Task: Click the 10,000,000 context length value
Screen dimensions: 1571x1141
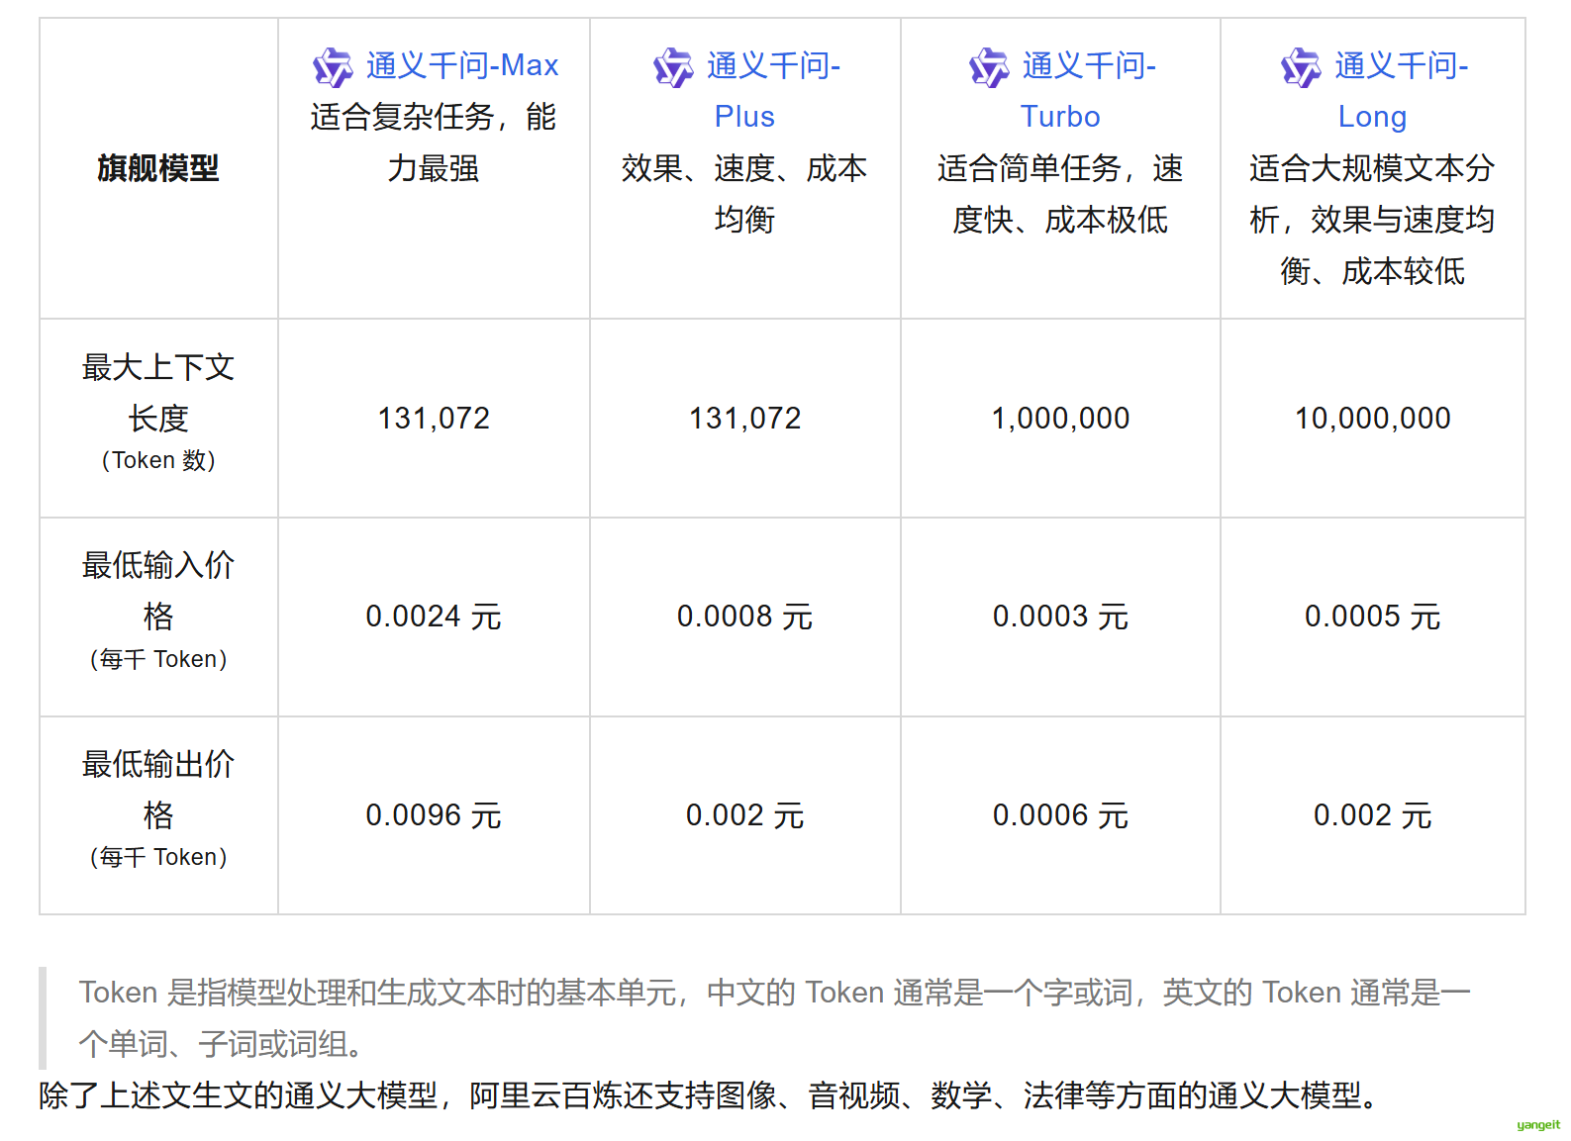Action: point(1373,419)
